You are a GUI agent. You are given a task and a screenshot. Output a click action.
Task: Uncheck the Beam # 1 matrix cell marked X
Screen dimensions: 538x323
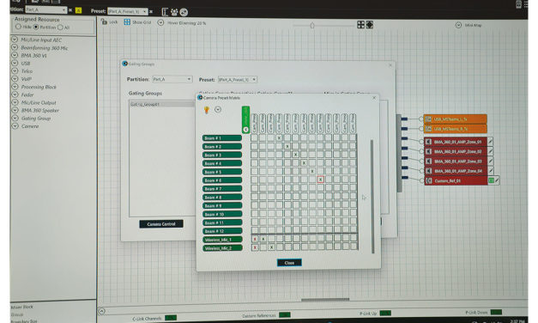[x=279, y=137]
